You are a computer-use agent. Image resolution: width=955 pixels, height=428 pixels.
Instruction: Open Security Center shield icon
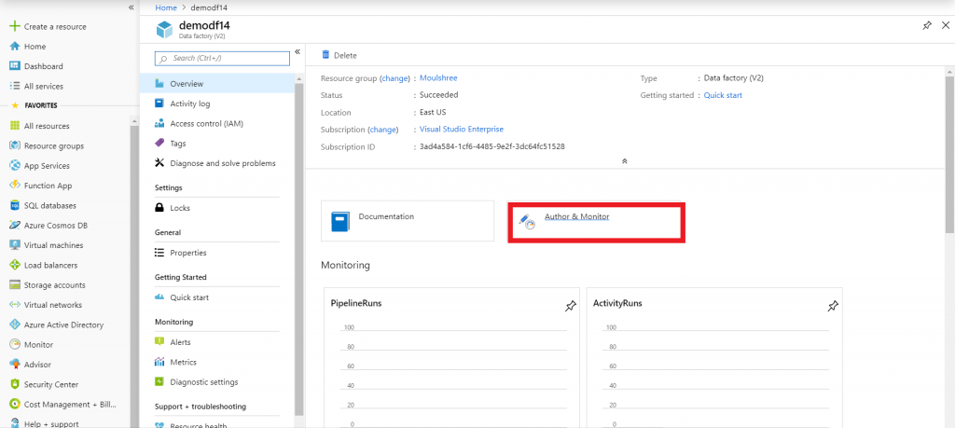coord(15,385)
